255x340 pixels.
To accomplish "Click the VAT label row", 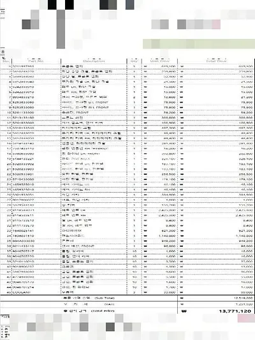I will coord(89,304).
